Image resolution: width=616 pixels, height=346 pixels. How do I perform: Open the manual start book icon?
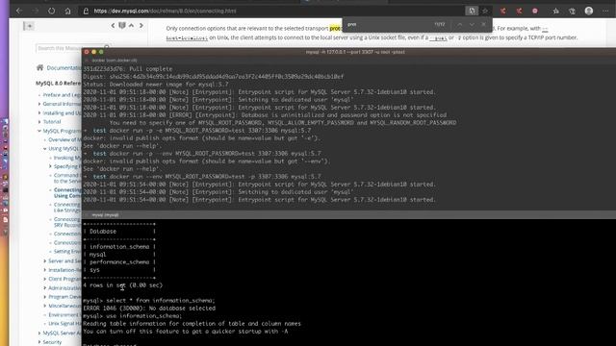point(122,26)
